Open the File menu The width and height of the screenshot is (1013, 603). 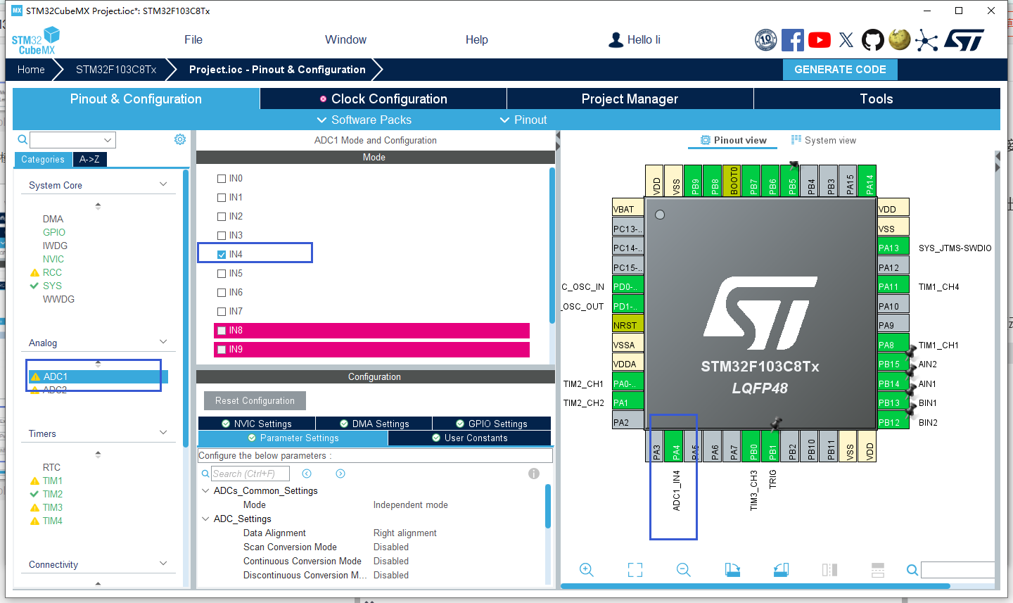pyautogui.click(x=193, y=40)
